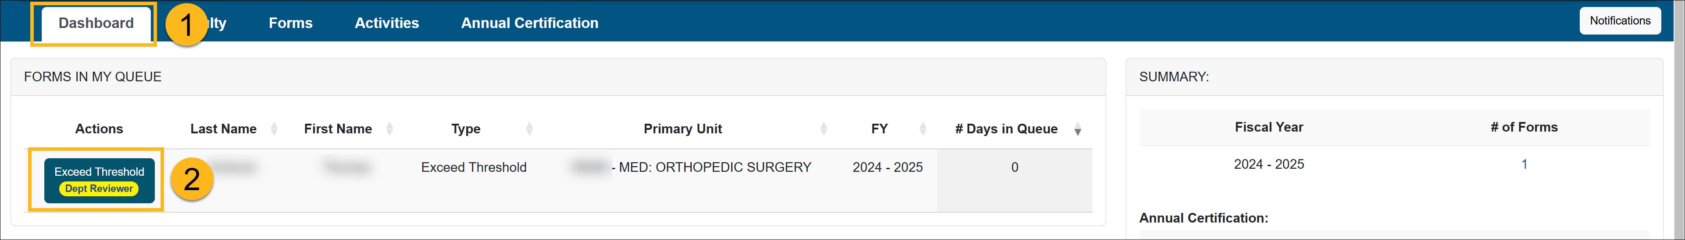Open the Forms tab
1685x240 pixels.
pyautogui.click(x=290, y=24)
